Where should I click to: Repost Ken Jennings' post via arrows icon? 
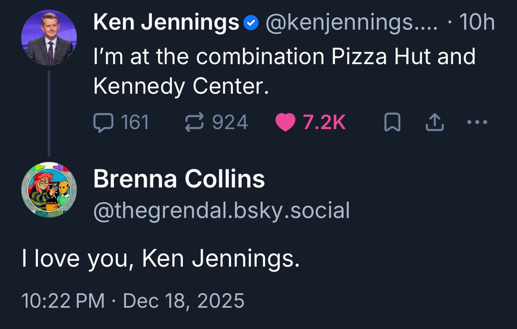click(195, 123)
